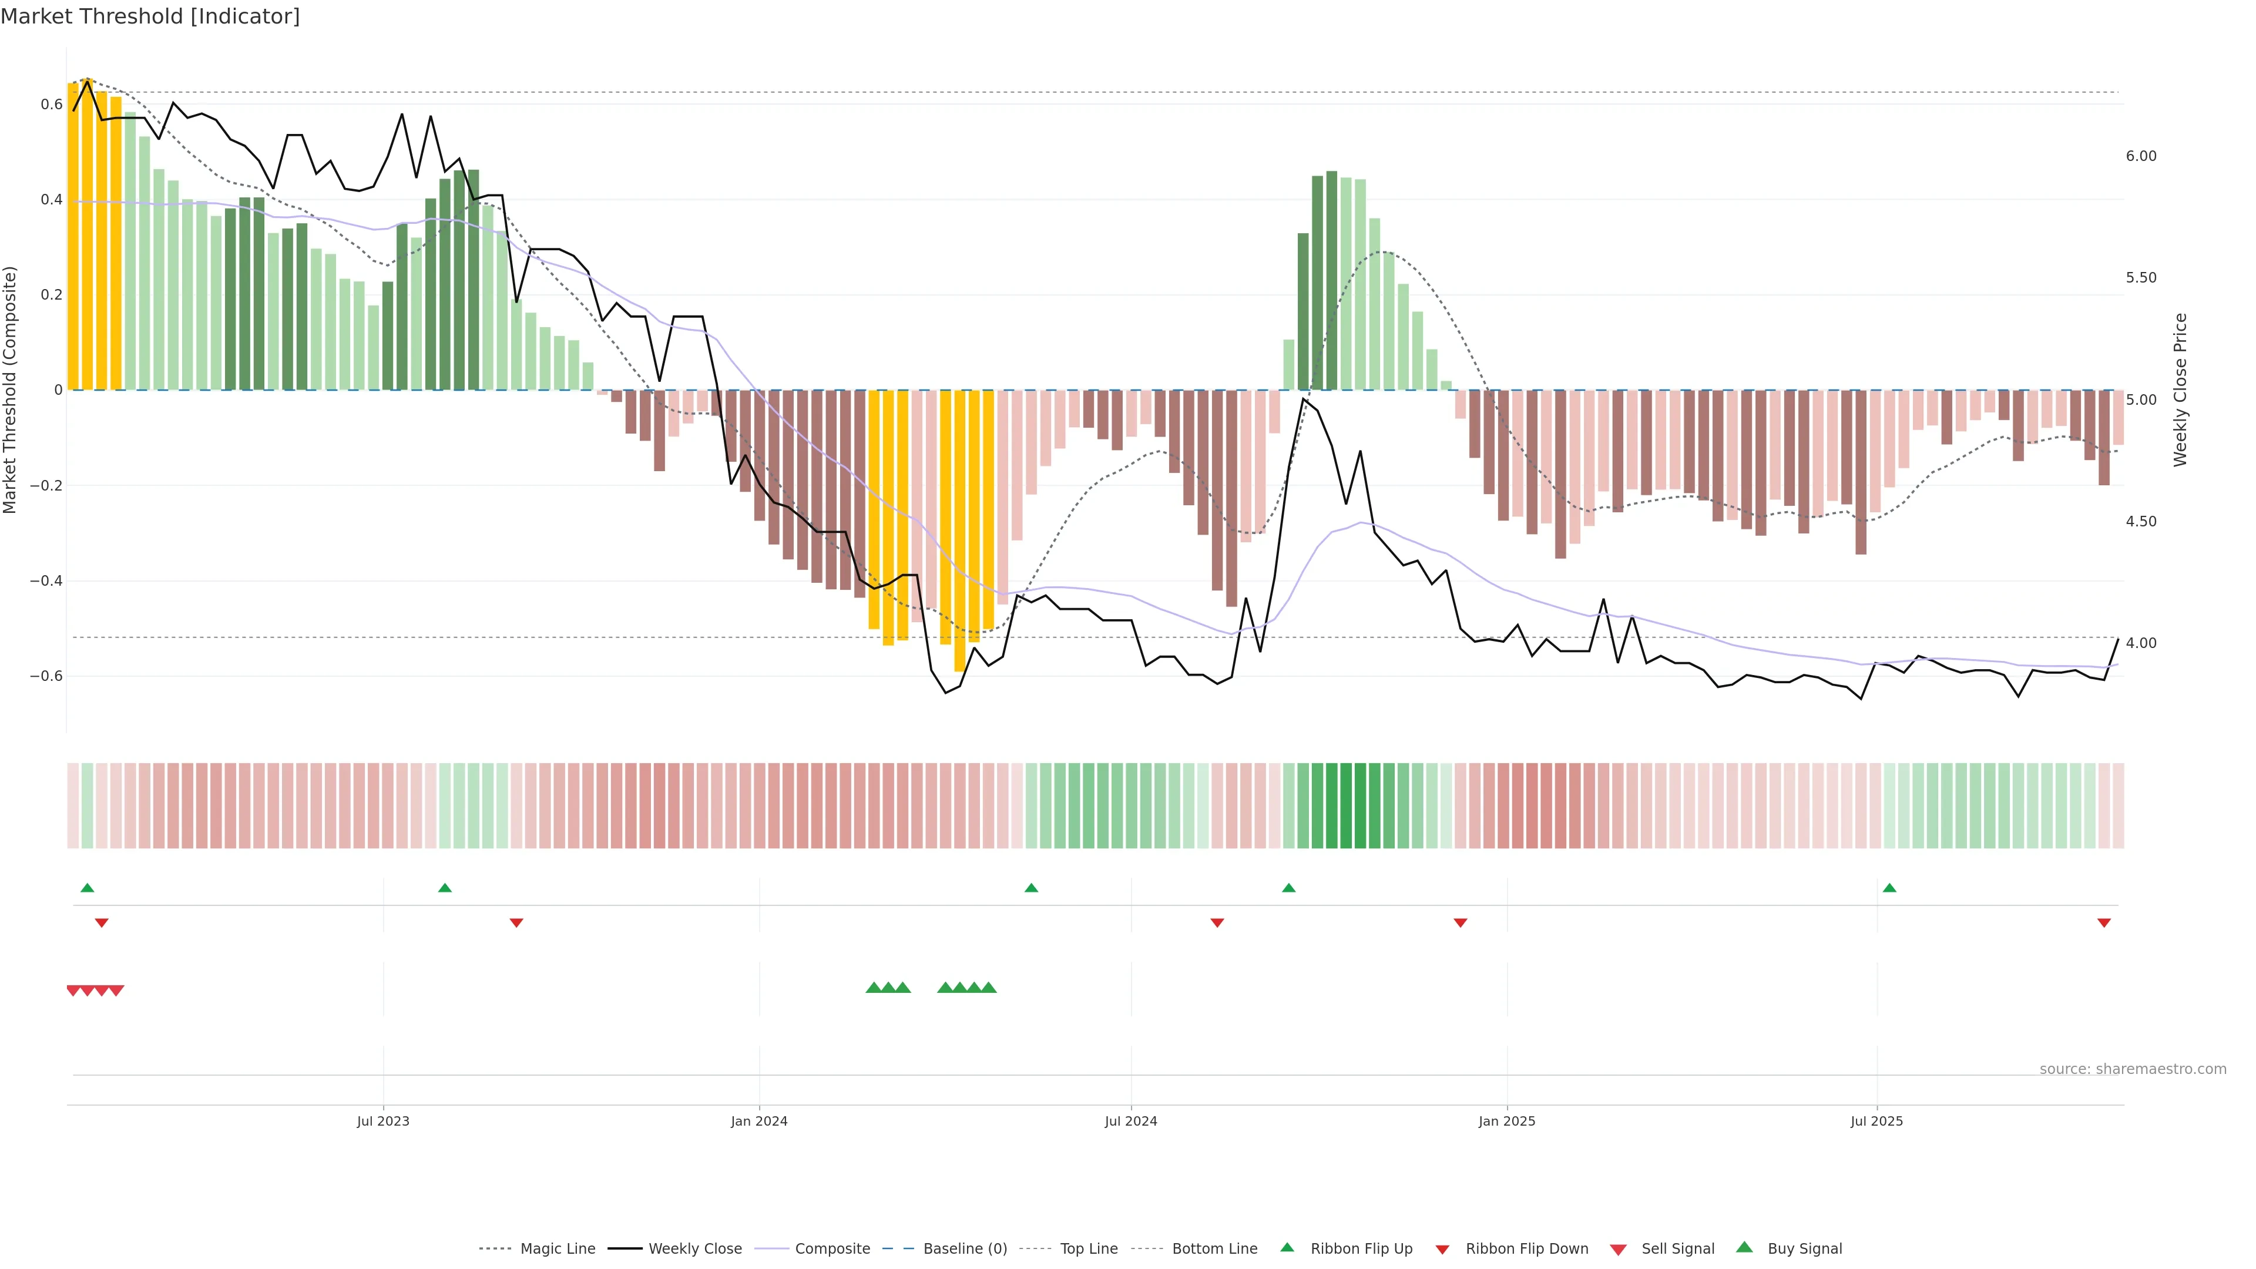This screenshot has height=1269, width=2256.
Task: Click the Market Threshold [Indicator] title
Action: 150,16
